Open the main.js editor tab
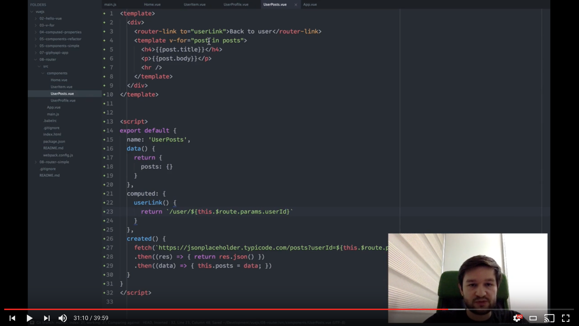The width and height of the screenshot is (579, 326). pos(110,5)
